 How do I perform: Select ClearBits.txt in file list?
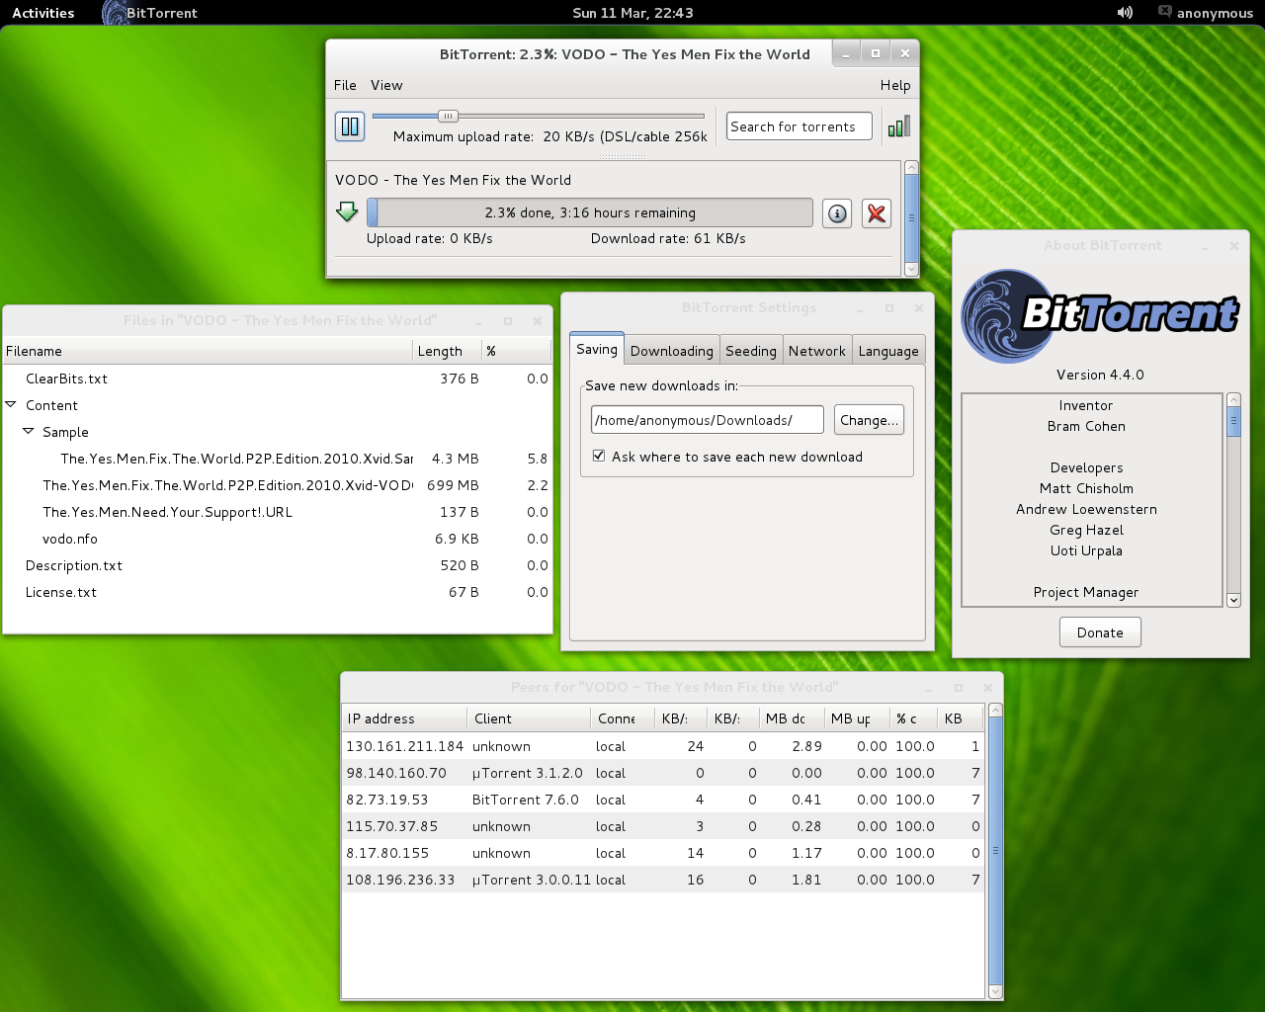click(x=277, y=379)
